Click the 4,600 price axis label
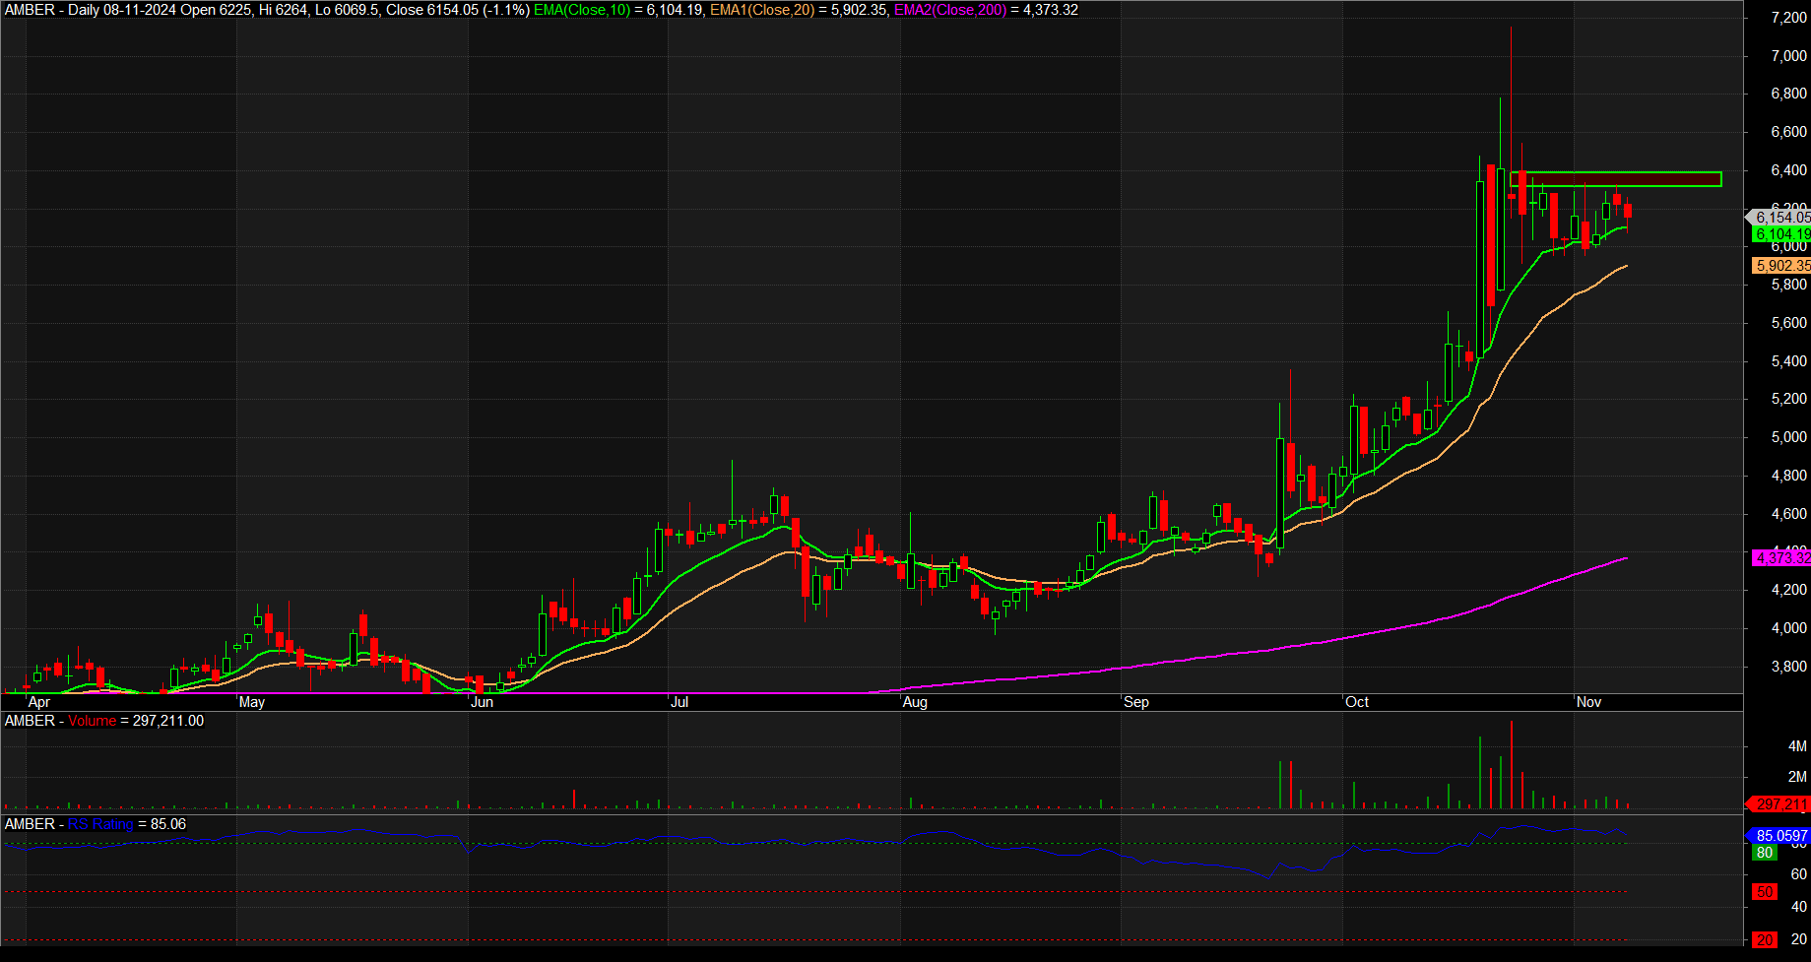Image resolution: width=1811 pixels, height=962 pixels. tap(1788, 514)
